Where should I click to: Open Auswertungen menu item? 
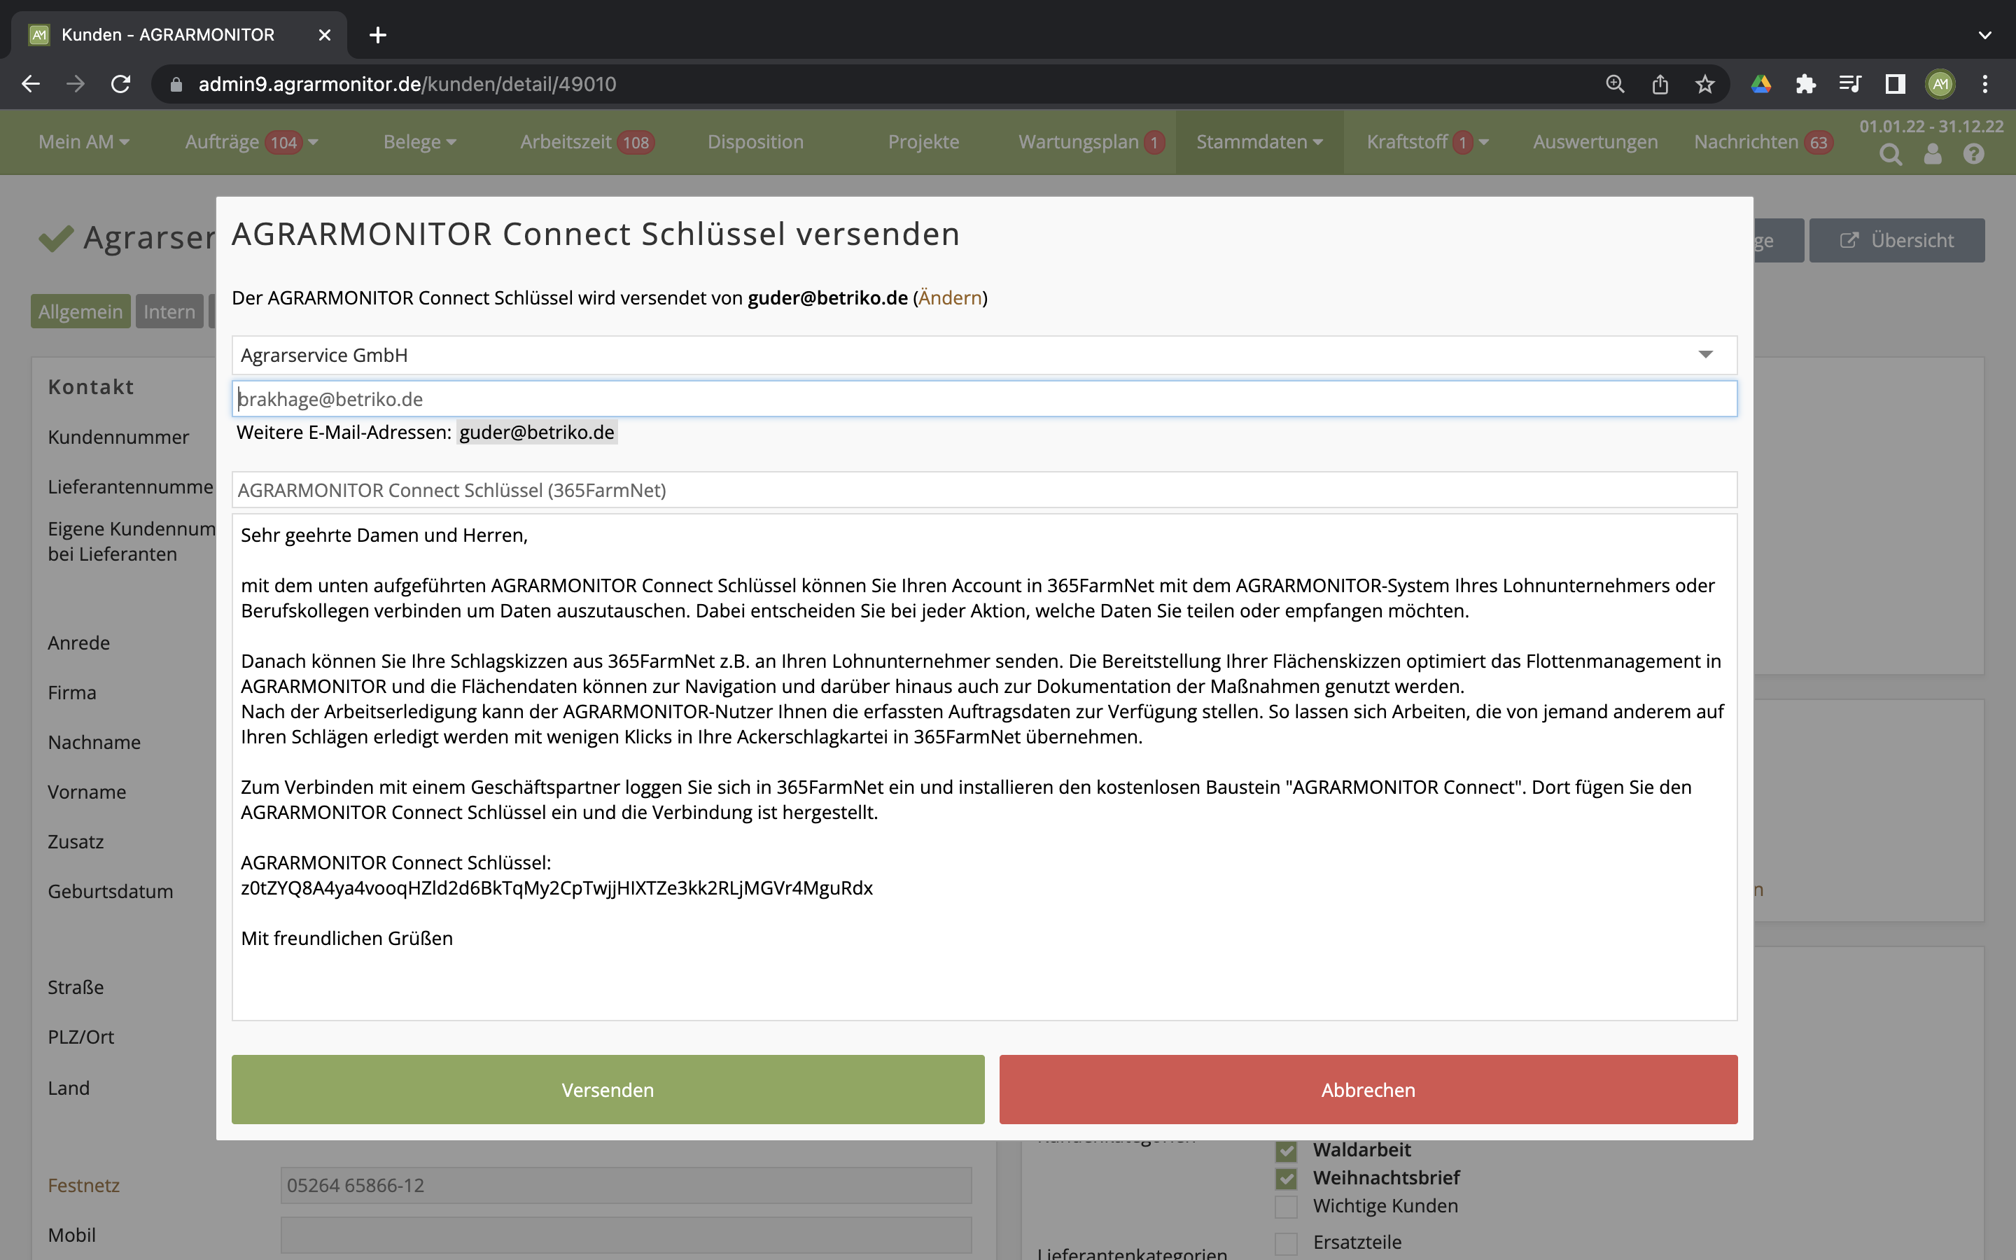[1595, 141]
